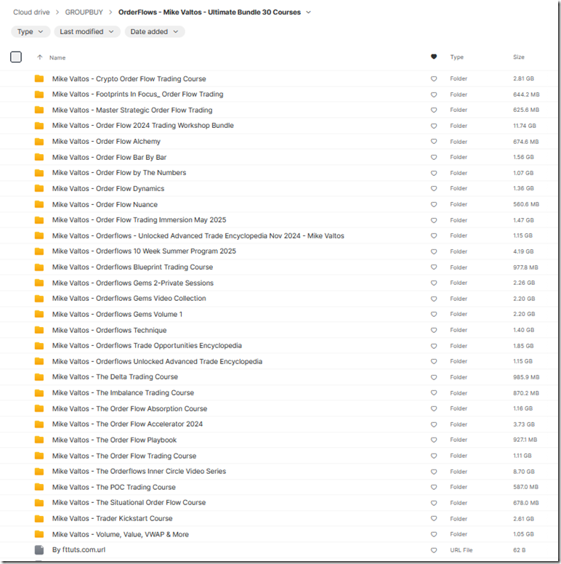The width and height of the screenshot is (561, 564).
Task: Click The Order Flow Absorption Course folder icon
Action: point(39,408)
